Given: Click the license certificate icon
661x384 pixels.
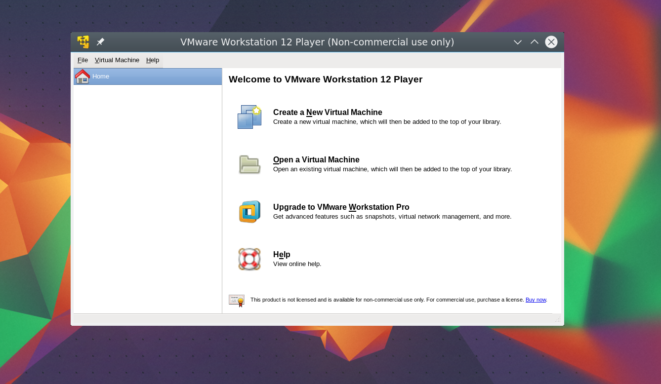Looking at the screenshot, I should pyautogui.click(x=237, y=301).
